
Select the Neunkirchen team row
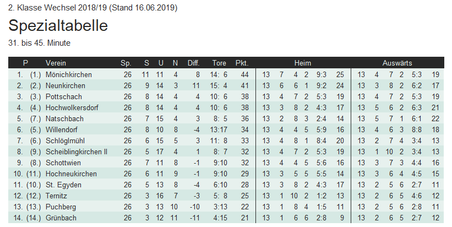[66, 85]
